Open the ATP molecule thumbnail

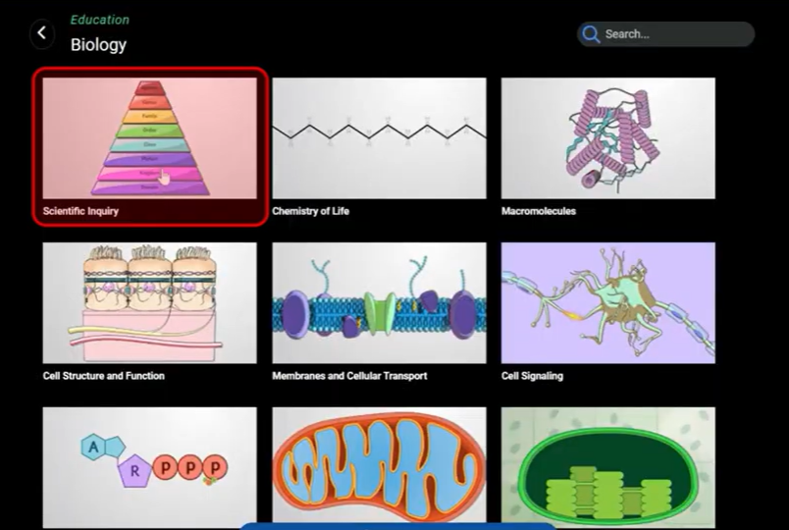point(149,467)
